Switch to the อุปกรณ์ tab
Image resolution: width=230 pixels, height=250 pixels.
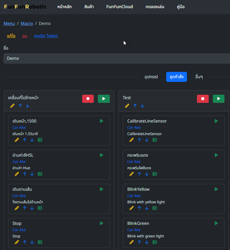tap(151, 77)
